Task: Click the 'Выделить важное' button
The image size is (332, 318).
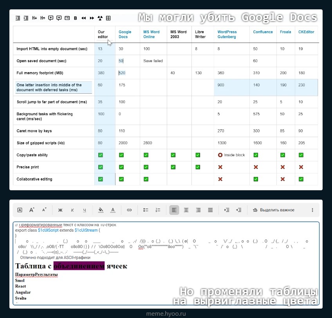Action: point(273,210)
